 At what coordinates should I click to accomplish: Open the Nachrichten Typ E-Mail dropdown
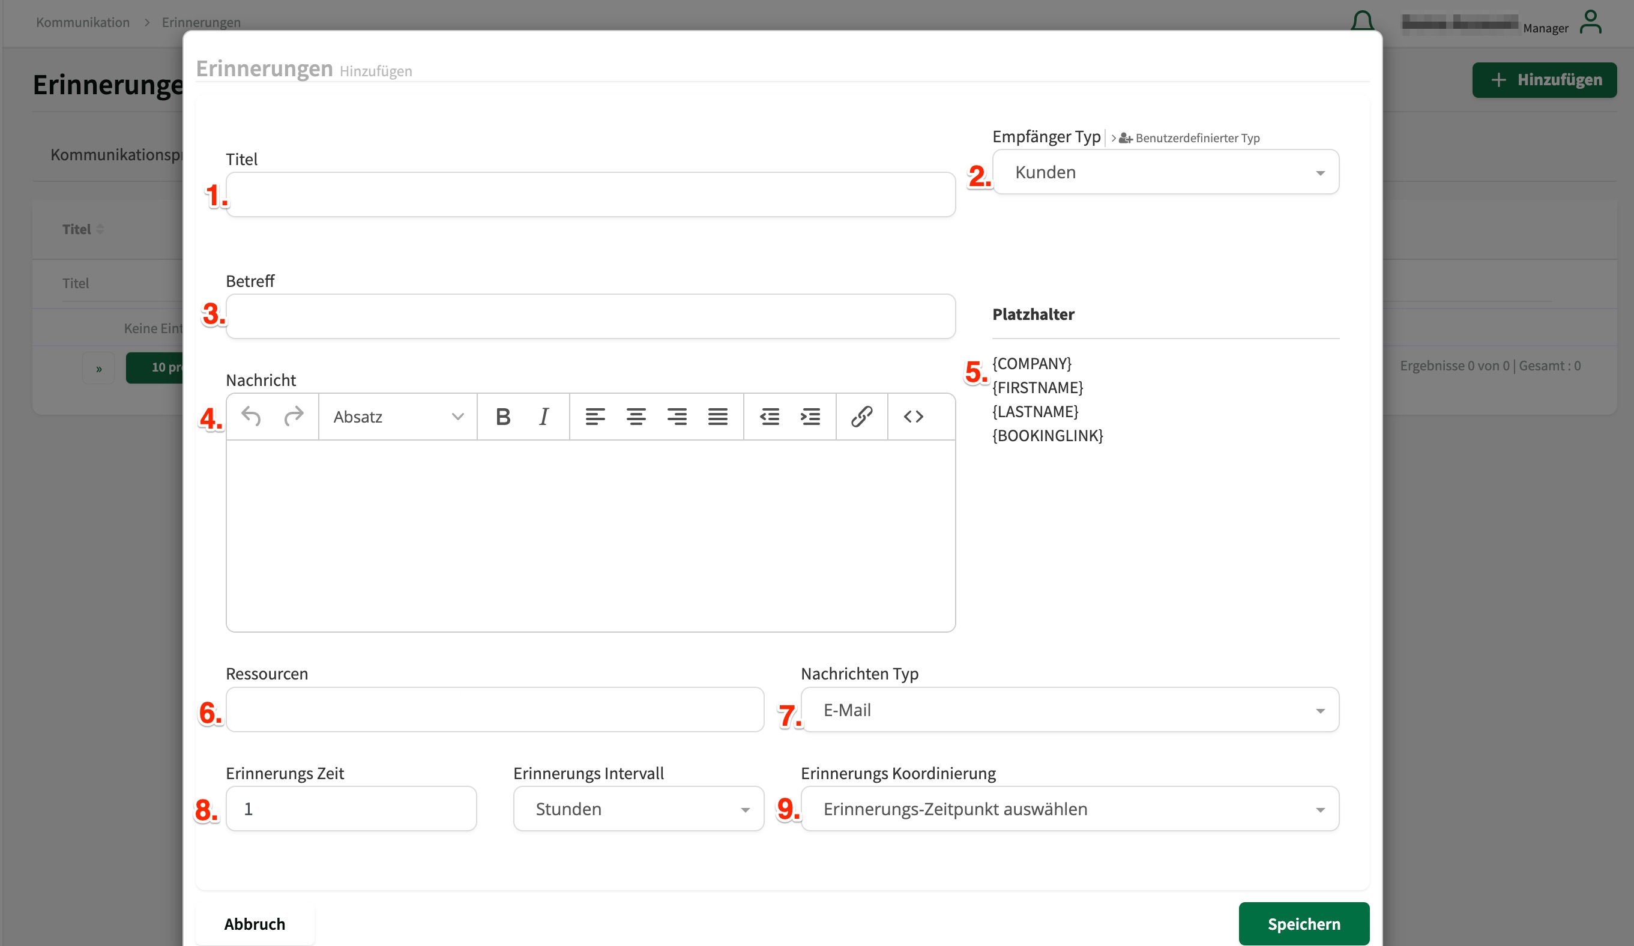[1069, 710]
